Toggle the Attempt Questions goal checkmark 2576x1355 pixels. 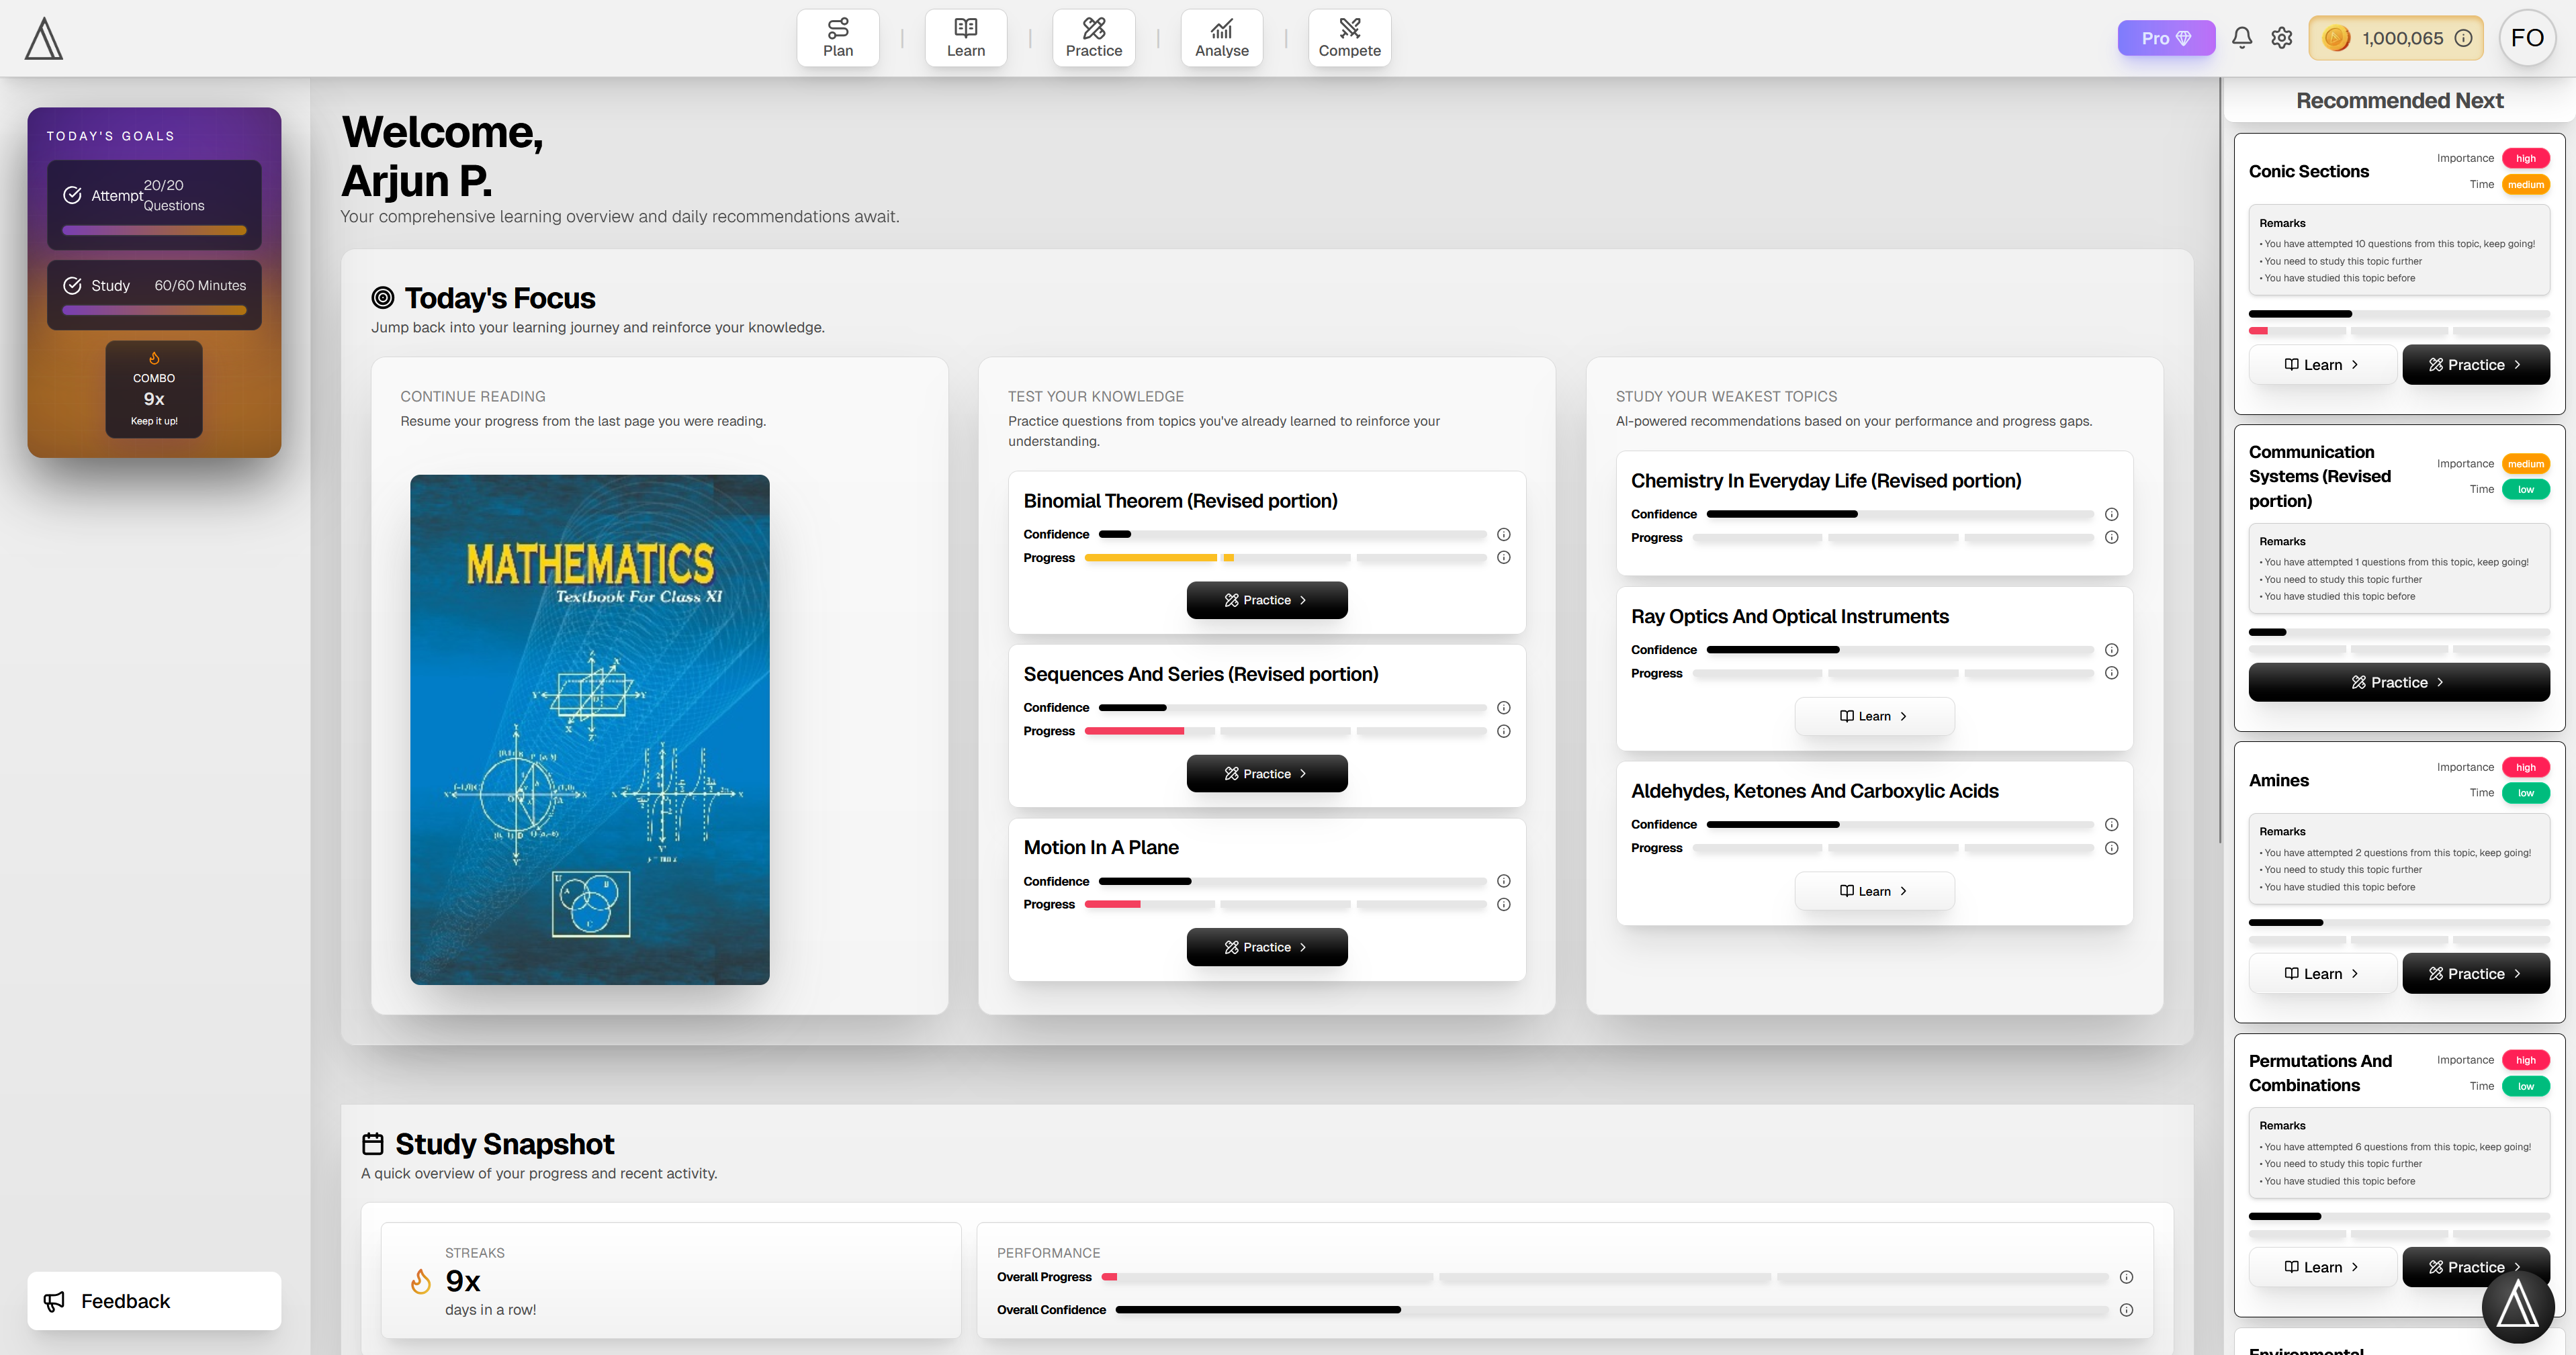click(x=72, y=195)
